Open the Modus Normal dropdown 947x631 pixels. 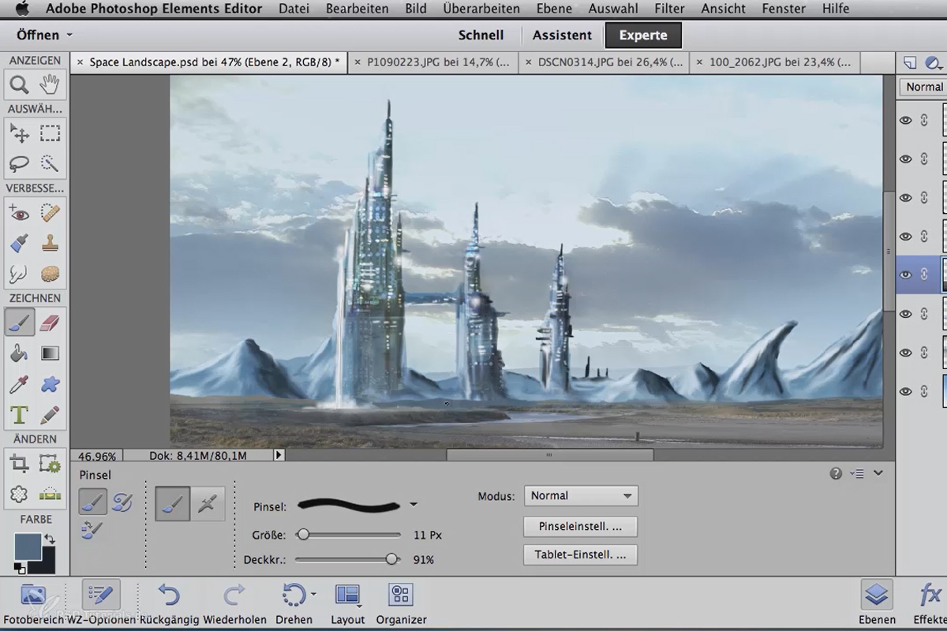(581, 495)
